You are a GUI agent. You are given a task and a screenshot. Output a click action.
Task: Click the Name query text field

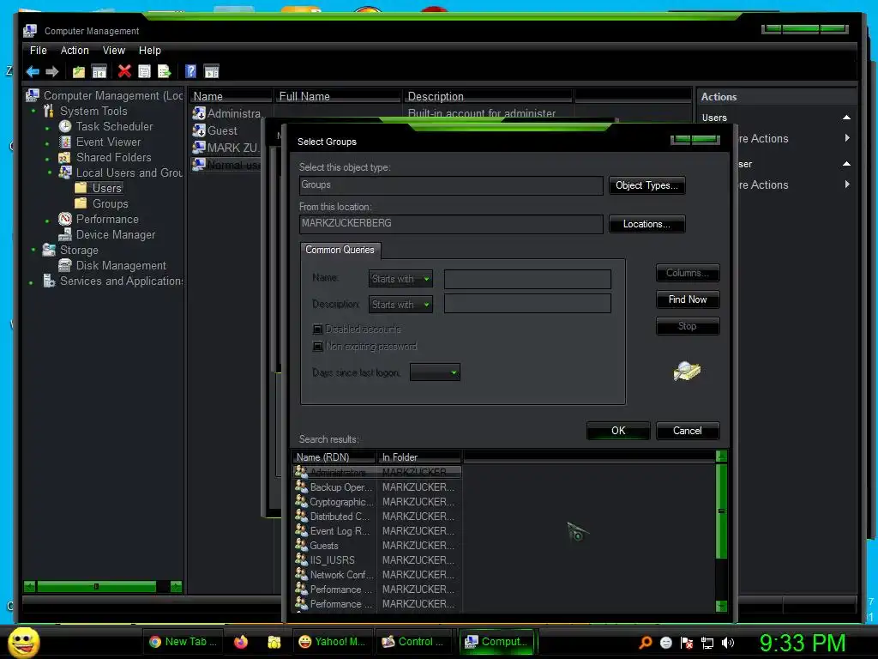(x=527, y=279)
